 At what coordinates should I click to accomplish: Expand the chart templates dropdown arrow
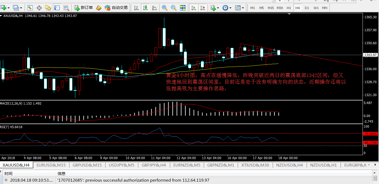243,8
